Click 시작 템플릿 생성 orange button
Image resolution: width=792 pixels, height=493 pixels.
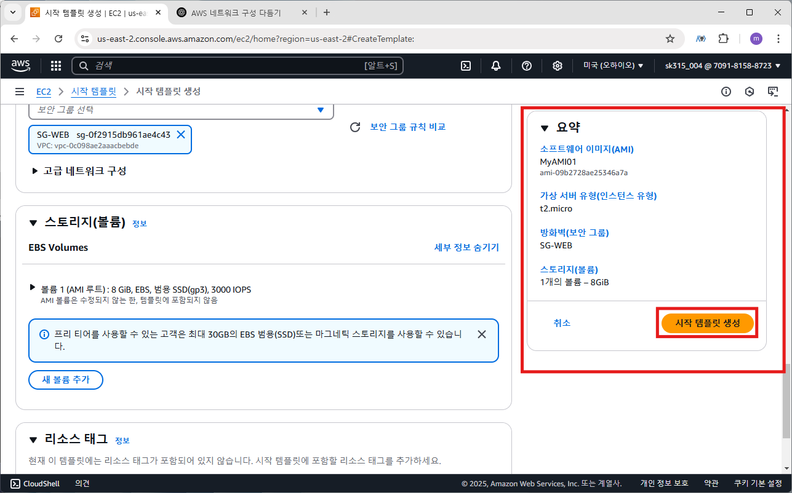point(707,323)
